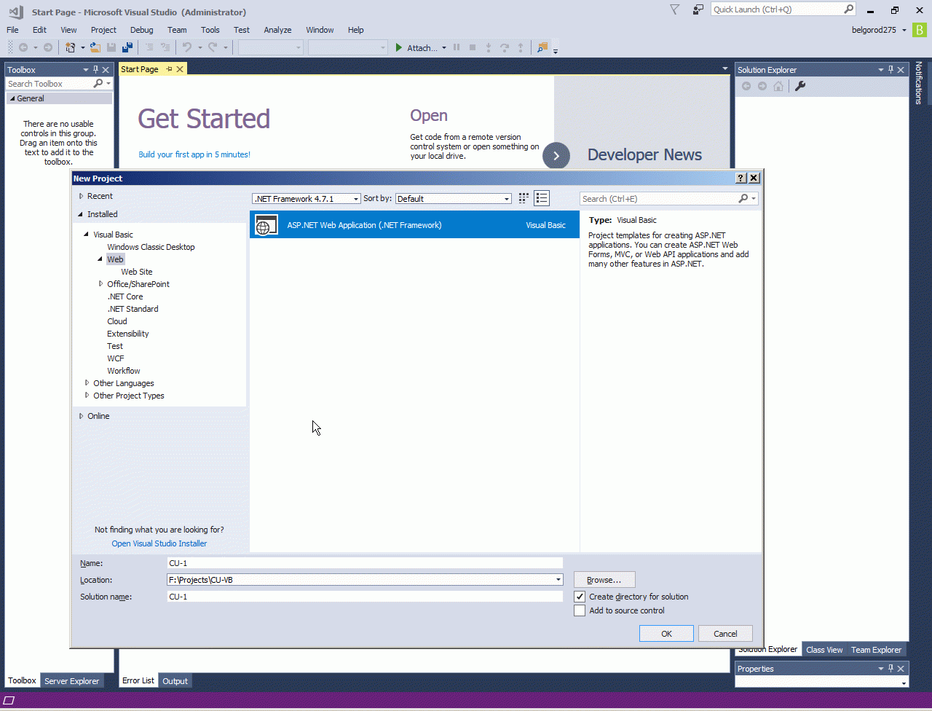The image size is (932, 711).
Task: Click the wrench Properties icon in Solution Explorer
Action: (799, 87)
